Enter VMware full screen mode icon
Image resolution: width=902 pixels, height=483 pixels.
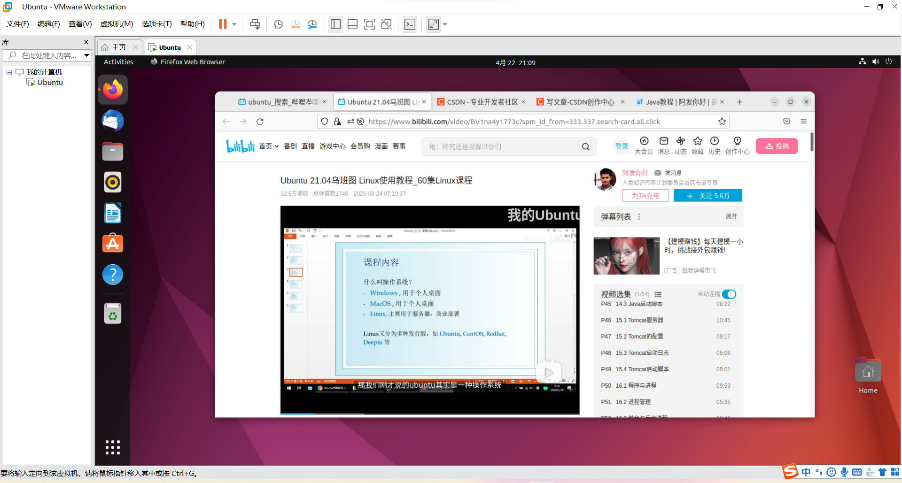369,24
